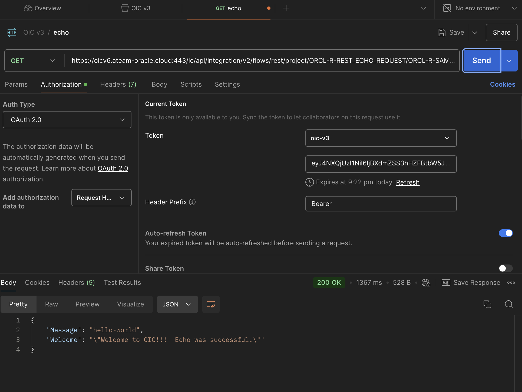Open the response three-dots more menu
Image resolution: width=522 pixels, height=392 pixels.
(511, 283)
